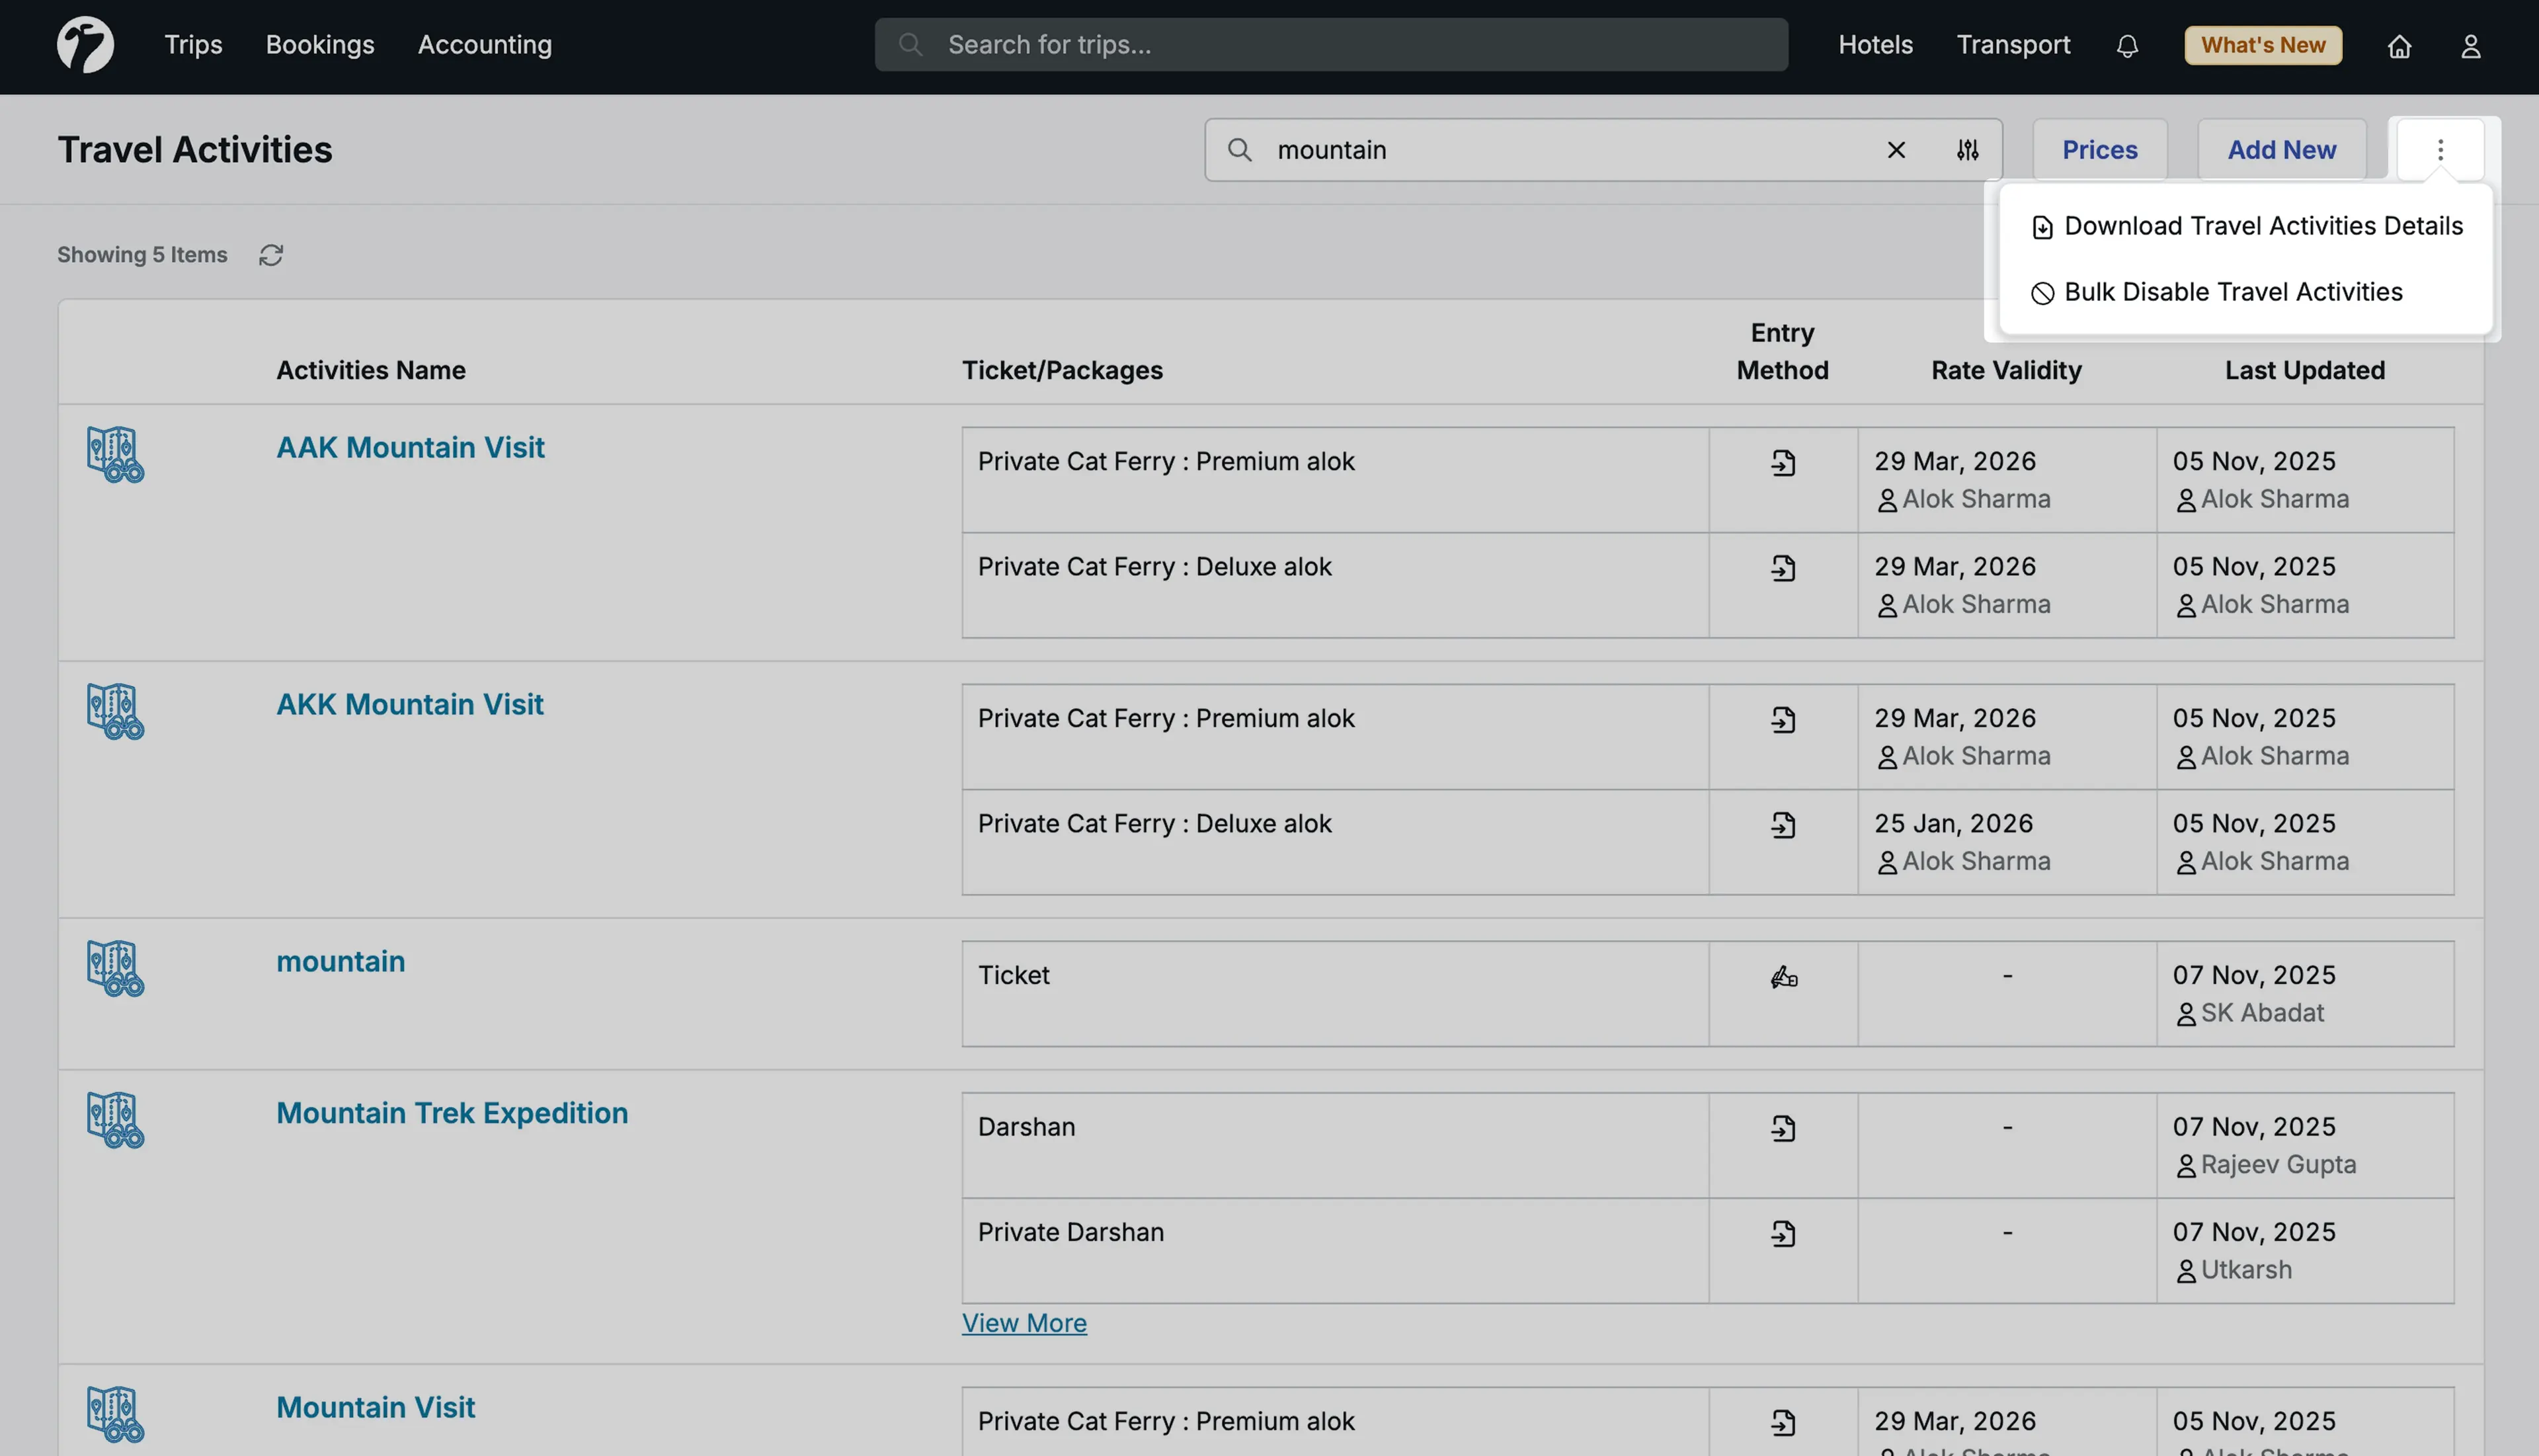The height and width of the screenshot is (1456, 2539).
Task: Open the user profile icon
Action: [x=2471, y=46]
